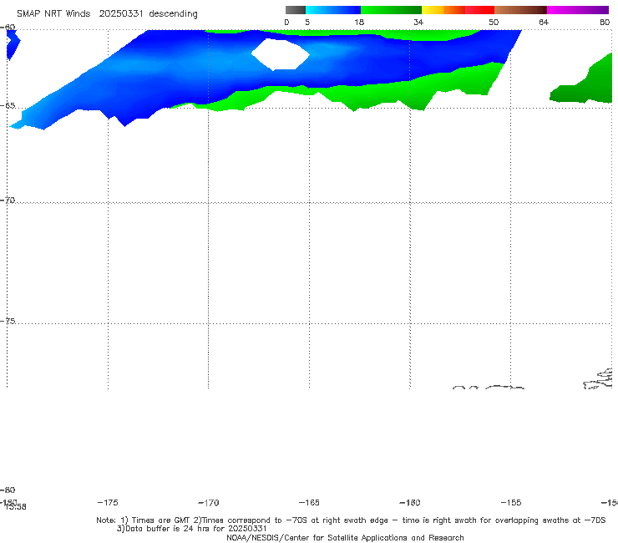Click the "Note: 1) Times are GMT" footnote line
The height and width of the screenshot is (543, 618).
click(x=351, y=520)
